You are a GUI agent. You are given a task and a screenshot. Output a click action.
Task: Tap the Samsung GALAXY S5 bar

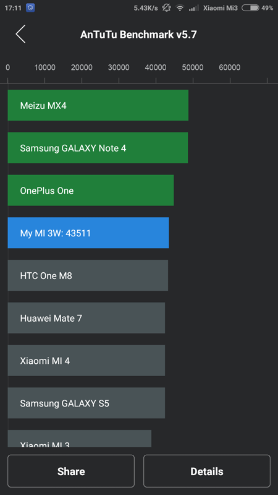click(86, 403)
